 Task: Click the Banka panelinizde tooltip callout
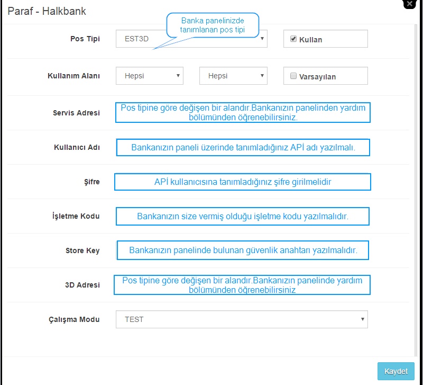(x=213, y=25)
